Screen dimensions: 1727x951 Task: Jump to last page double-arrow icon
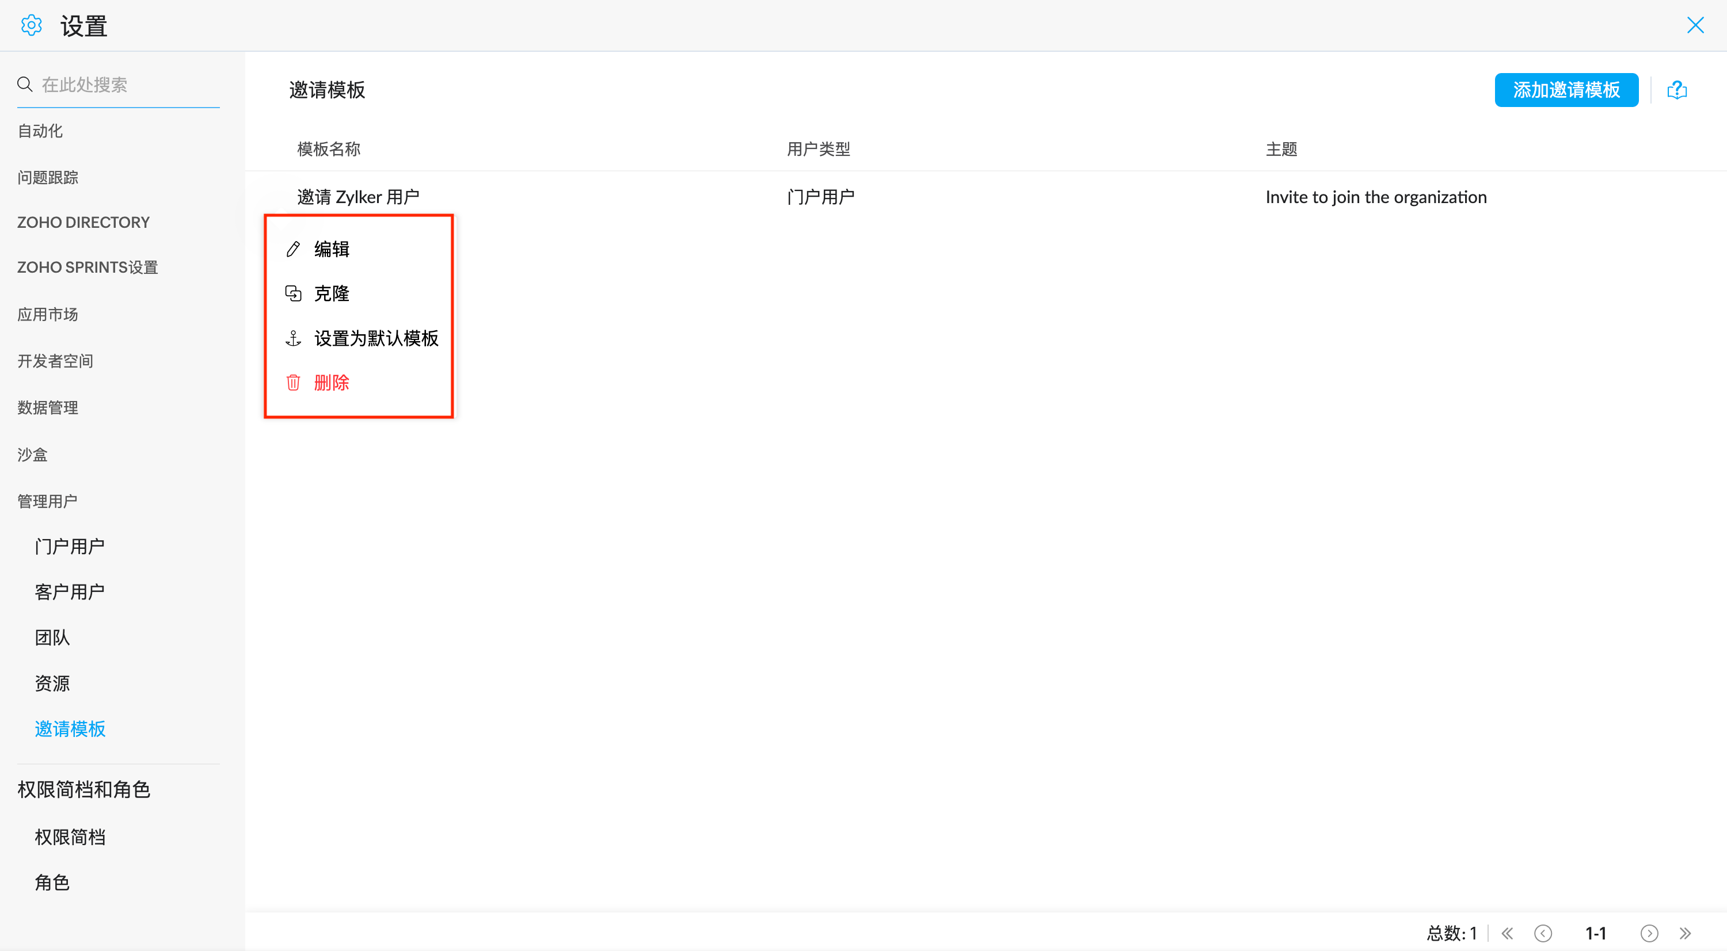click(x=1686, y=934)
